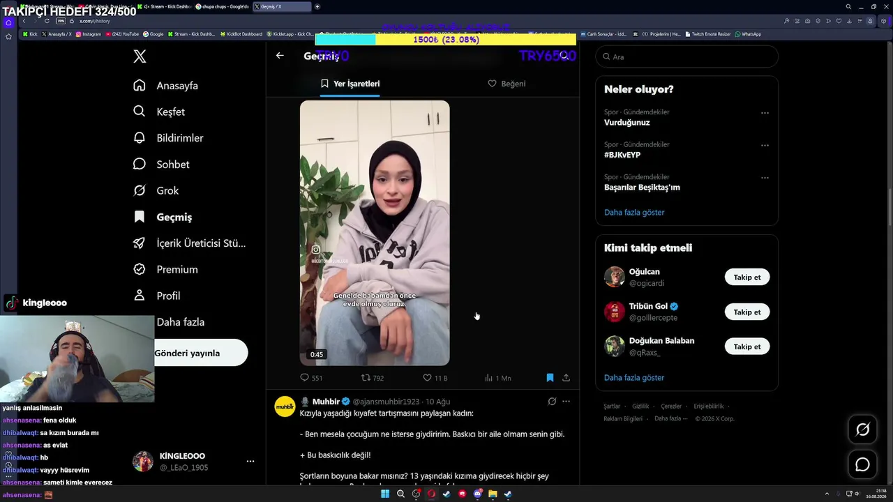Viewport: 893px width, 502px height.
Task: Click the Grok icon on Muhbir's post
Action: pos(552,402)
